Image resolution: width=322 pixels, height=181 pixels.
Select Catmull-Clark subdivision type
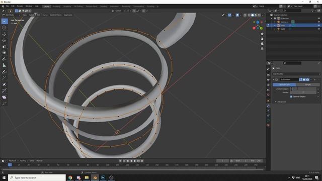[x=284, y=84]
